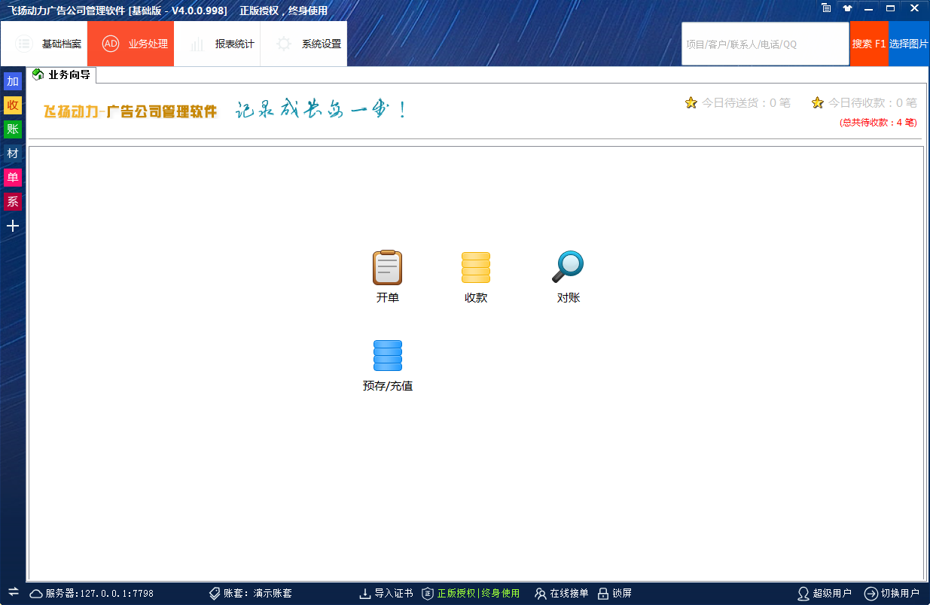Click the 选择图片 button
The width and height of the screenshot is (930, 605).
909,44
